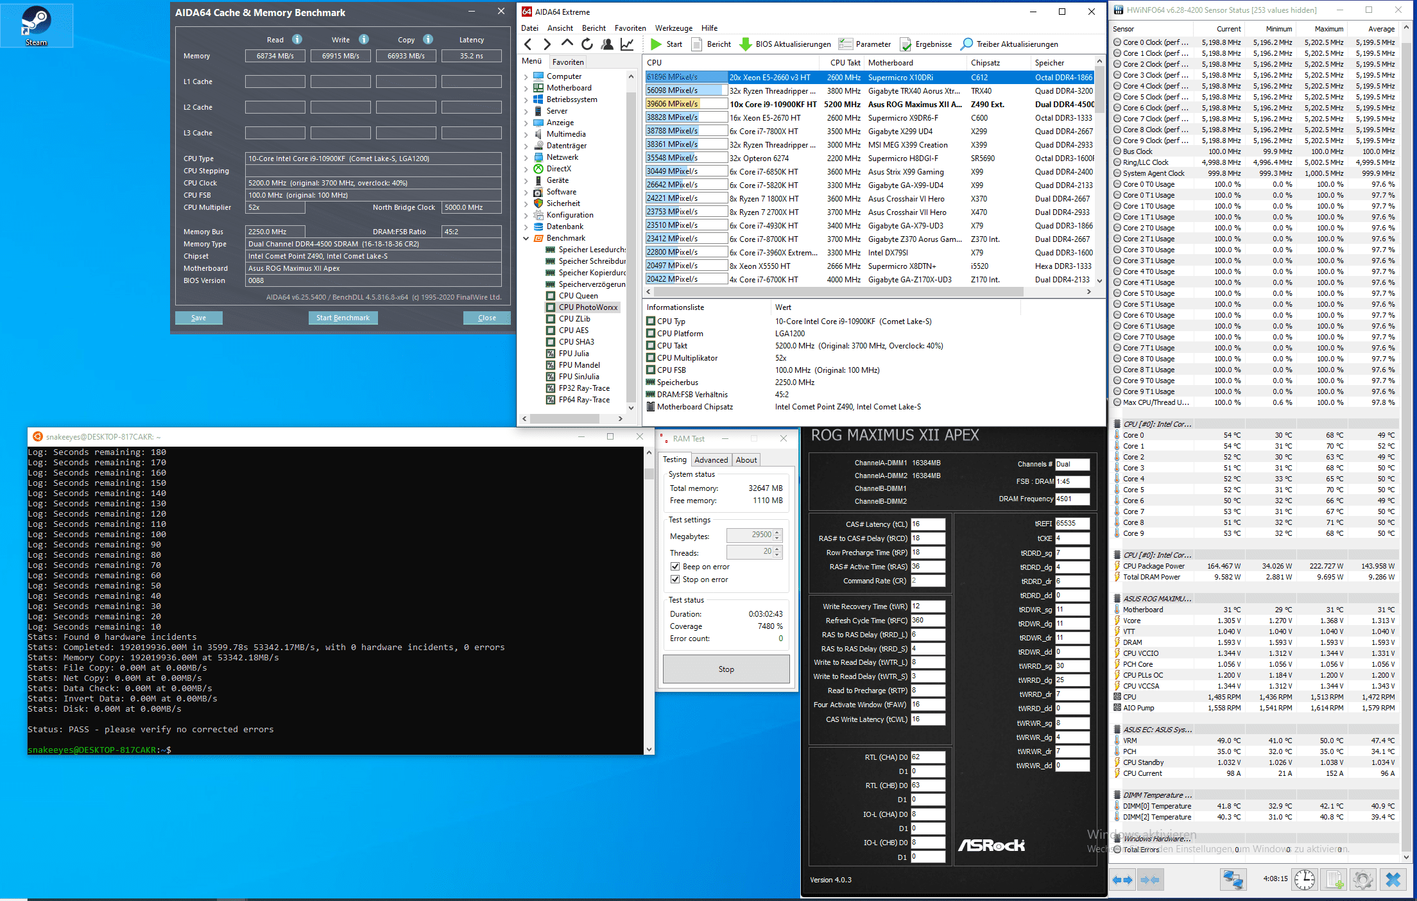
Task: Sort by Chipsatz column header
Action: click(997, 63)
